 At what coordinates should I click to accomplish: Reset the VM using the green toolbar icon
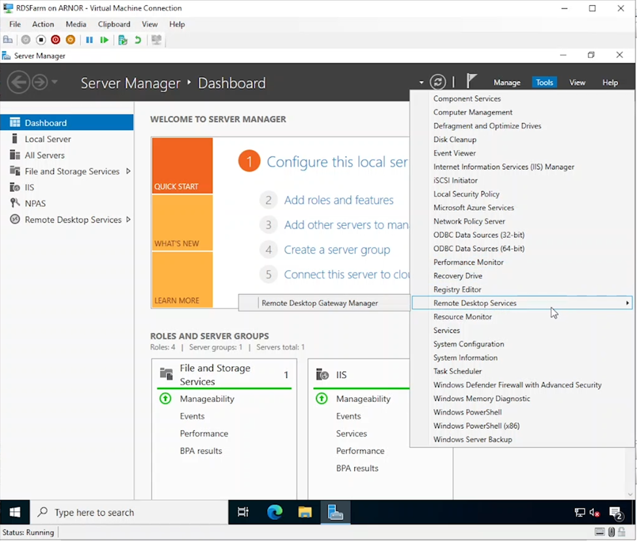[105, 40]
